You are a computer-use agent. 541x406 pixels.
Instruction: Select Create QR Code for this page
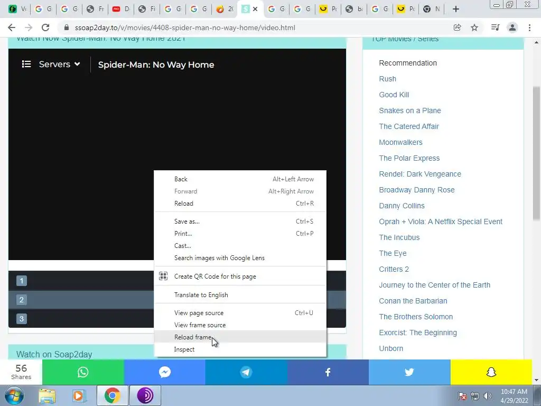point(240,276)
